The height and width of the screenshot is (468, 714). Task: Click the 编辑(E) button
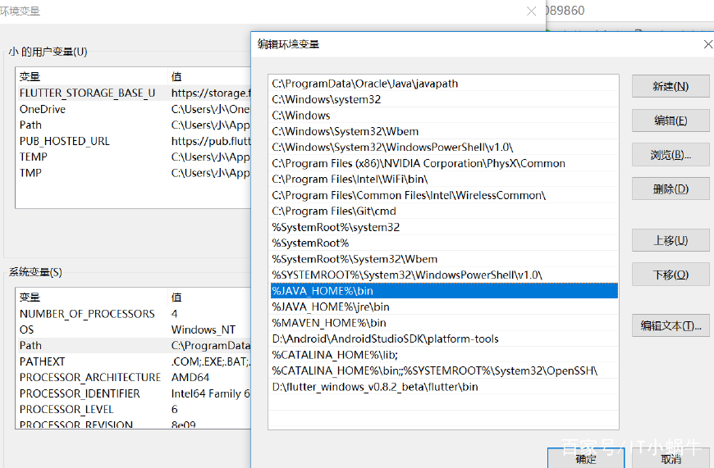coord(671,120)
